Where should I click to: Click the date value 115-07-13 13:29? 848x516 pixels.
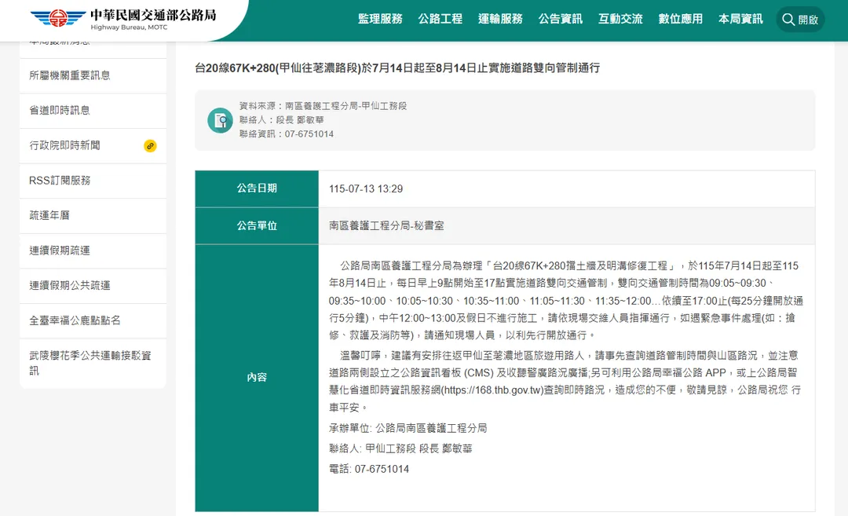coord(366,188)
